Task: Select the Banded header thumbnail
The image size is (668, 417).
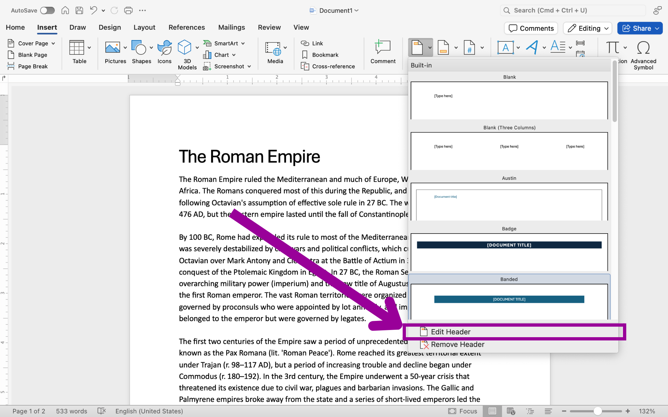Action: 509,301
